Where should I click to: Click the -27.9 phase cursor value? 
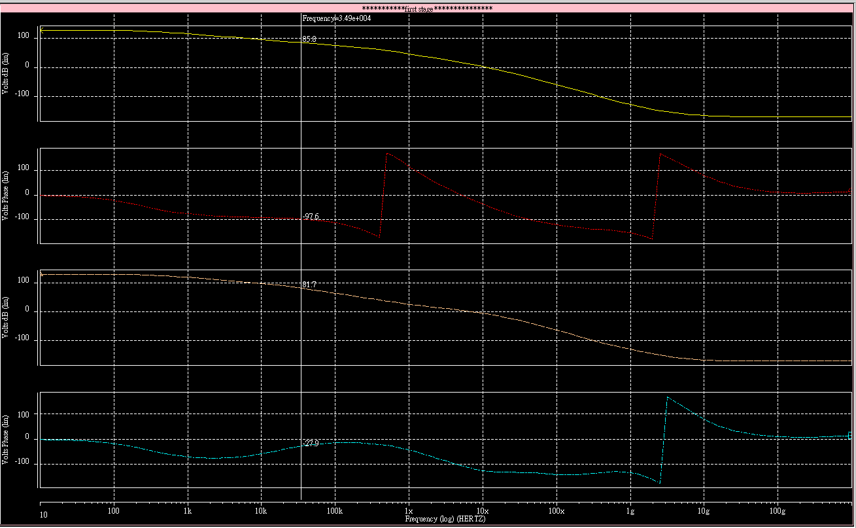[310, 444]
